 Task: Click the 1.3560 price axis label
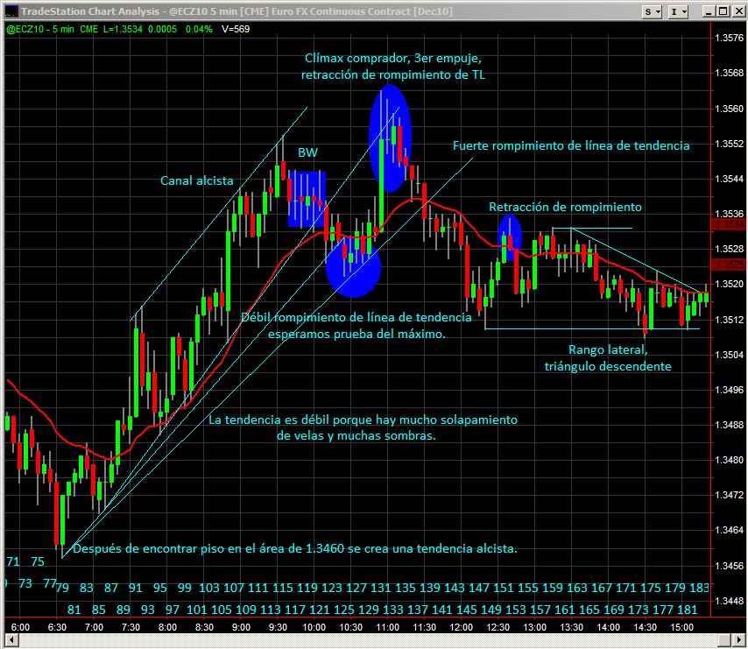(x=730, y=109)
